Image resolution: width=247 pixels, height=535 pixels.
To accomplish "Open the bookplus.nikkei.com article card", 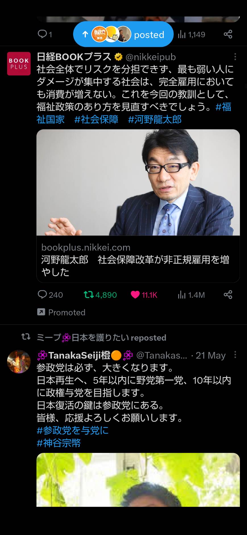I will (x=138, y=206).
